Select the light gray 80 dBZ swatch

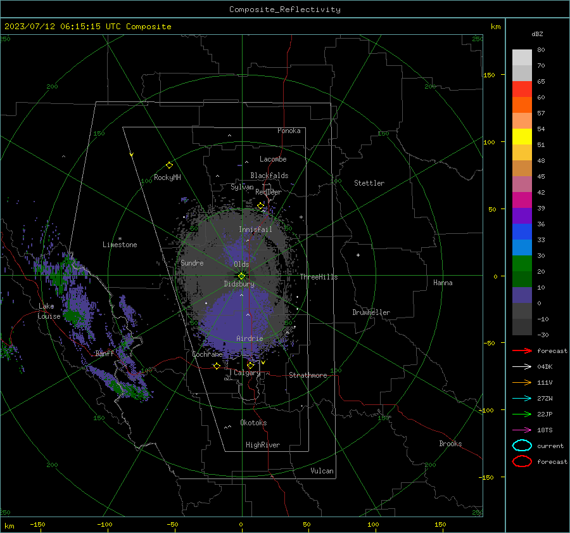(522, 57)
